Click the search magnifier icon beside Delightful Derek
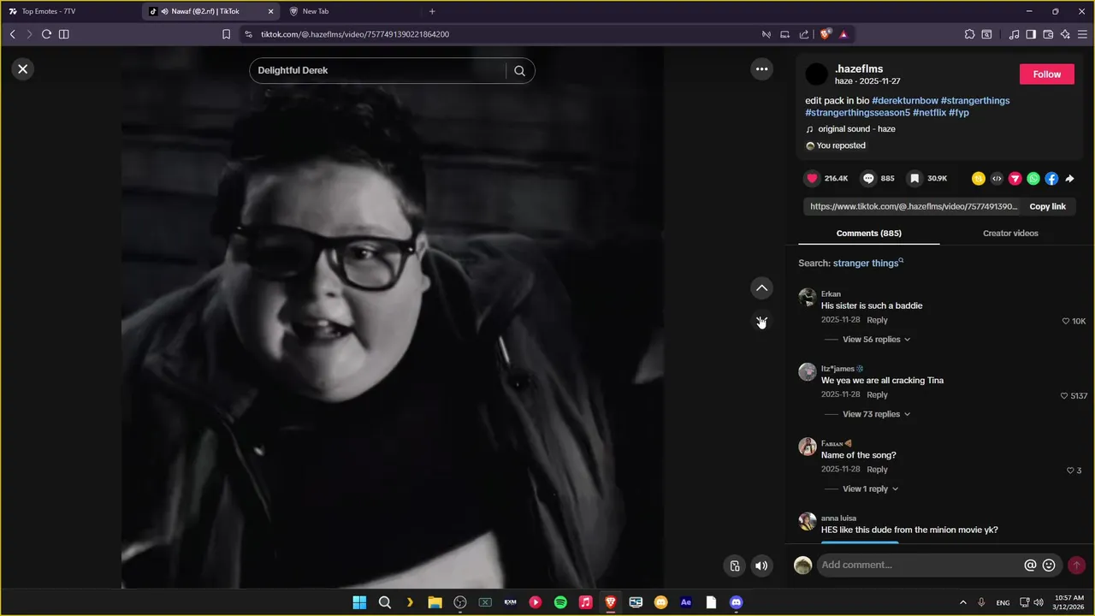This screenshot has height=616, width=1095. click(x=519, y=71)
